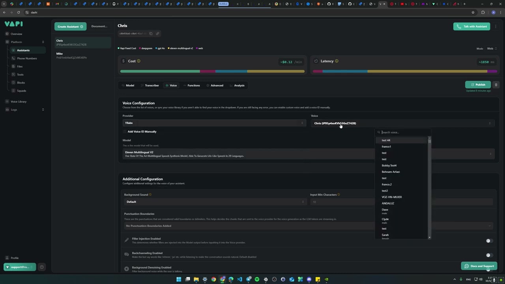Switch to the Advanced tab
Viewport: 505px width, 284px height.
pos(215,86)
